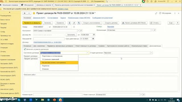Open the form's three-dot more actions menu
The image size is (182, 102).
[175, 13]
